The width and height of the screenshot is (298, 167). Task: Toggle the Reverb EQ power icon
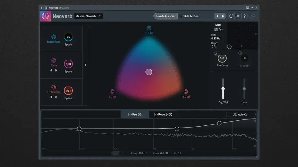(x=156, y=114)
